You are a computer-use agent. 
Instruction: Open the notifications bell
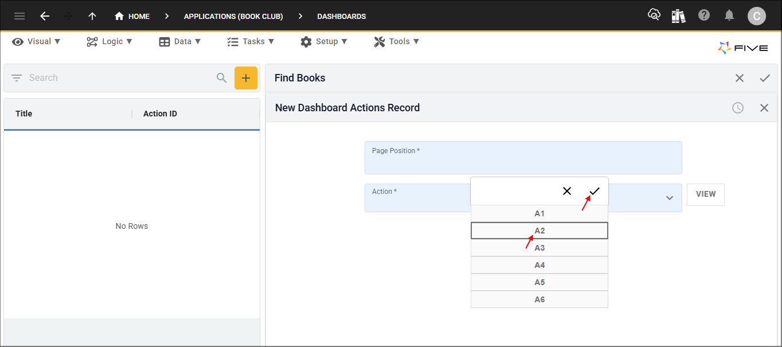(729, 15)
